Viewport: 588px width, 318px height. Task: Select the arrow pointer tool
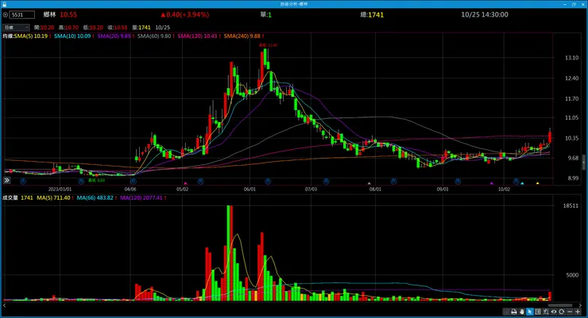tap(530, 312)
